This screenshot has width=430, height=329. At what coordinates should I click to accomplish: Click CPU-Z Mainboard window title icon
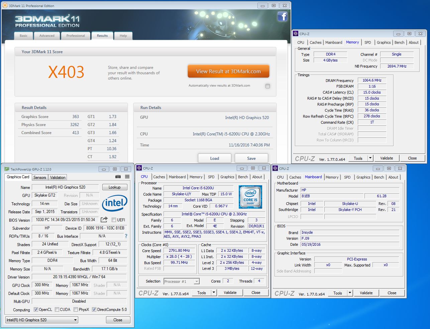(x=276, y=169)
